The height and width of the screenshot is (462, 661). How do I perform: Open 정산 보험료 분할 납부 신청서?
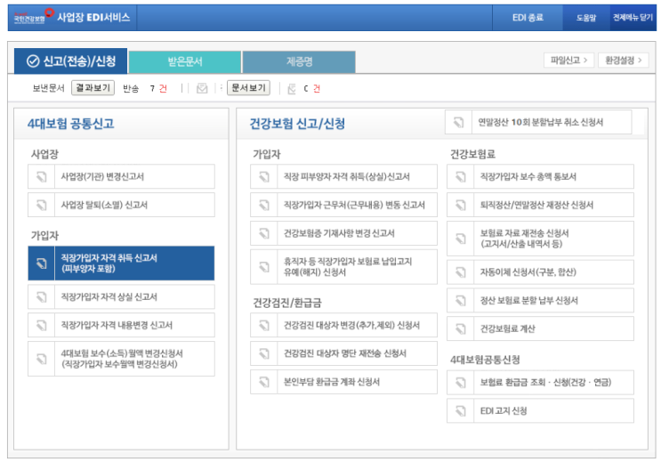click(540, 300)
